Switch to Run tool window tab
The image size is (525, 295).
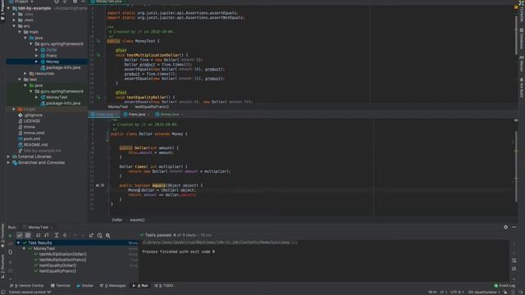point(140,286)
